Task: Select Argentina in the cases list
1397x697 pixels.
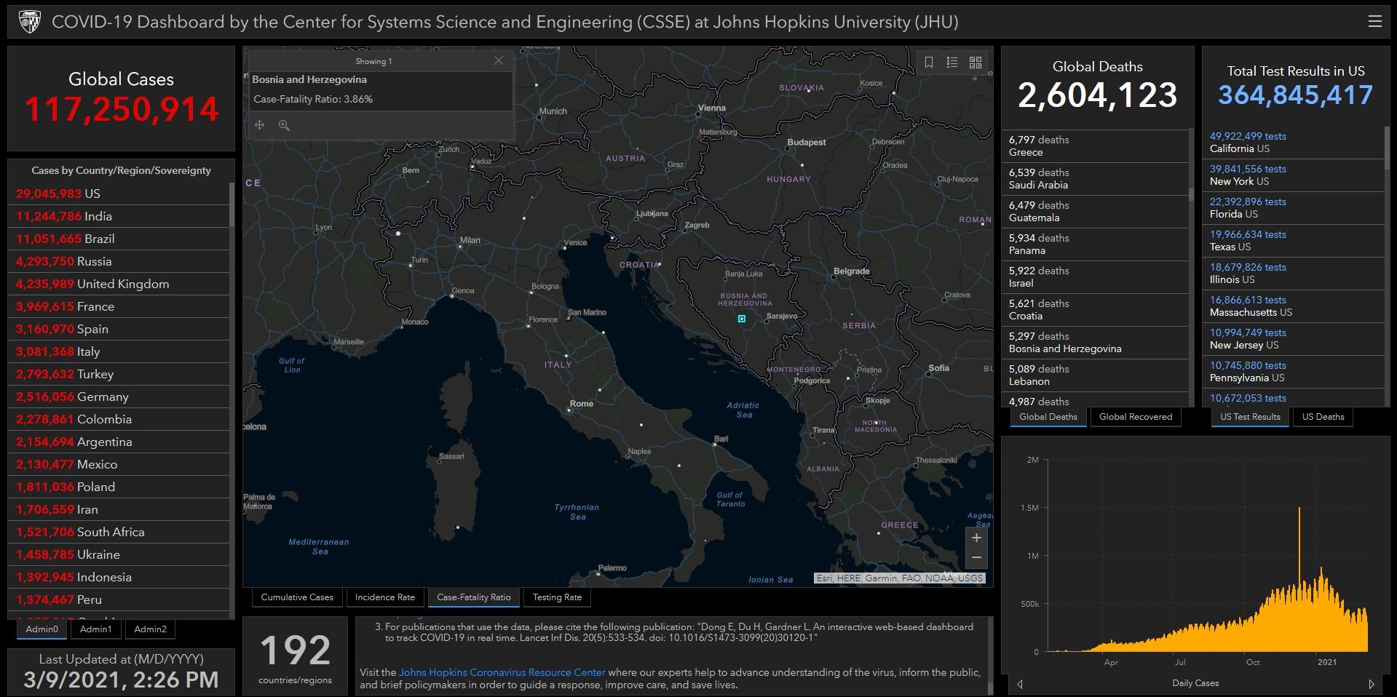Action: 119,442
